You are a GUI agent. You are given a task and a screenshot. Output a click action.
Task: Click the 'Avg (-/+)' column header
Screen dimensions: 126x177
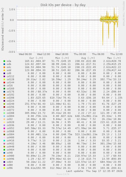(x=88, y=58)
